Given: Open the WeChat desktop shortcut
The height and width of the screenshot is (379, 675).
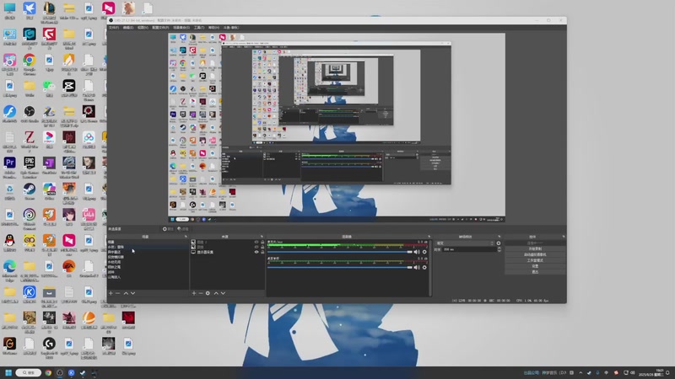Looking at the screenshot, I should [x=49, y=88].
